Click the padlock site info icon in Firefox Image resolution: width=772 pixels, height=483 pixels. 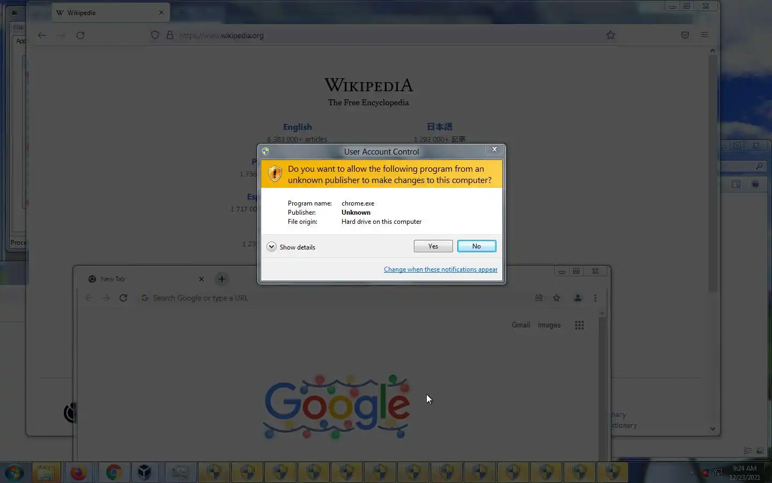coord(170,35)
